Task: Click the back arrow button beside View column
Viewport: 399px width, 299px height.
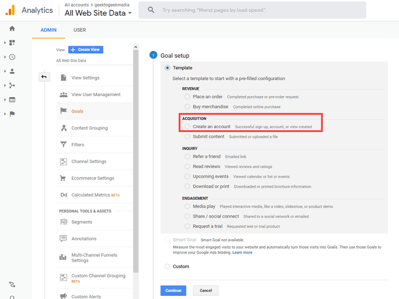Action: tap(44, 77)
